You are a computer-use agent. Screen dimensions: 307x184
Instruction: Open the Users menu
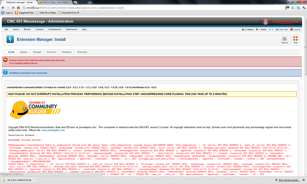pyautogui.click(x=16, y=30)
